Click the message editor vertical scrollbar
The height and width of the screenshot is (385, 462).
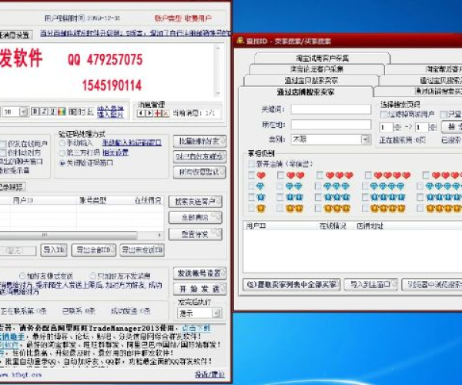[x=218, y=70]
